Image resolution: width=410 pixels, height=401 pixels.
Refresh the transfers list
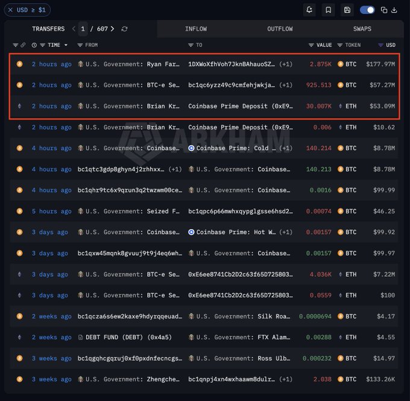point(124,29)
